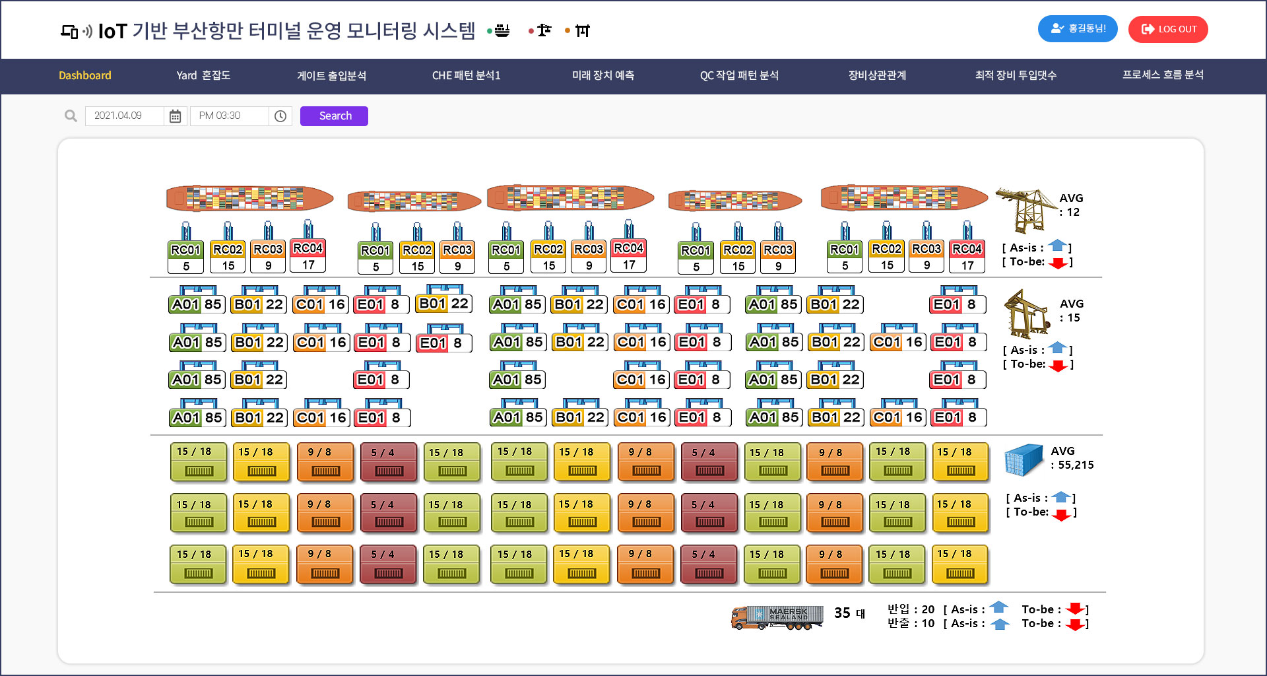The height and width of the screenshot is (676, 1267).
Task: Select the Dashboard menu item
Action: coord(85,75)
